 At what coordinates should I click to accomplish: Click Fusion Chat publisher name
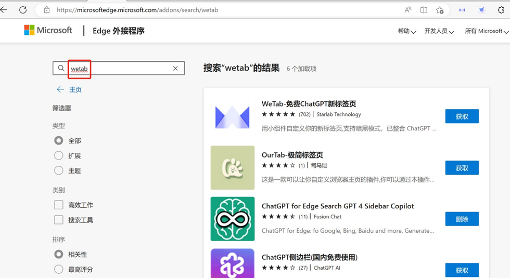click(327, 217)
